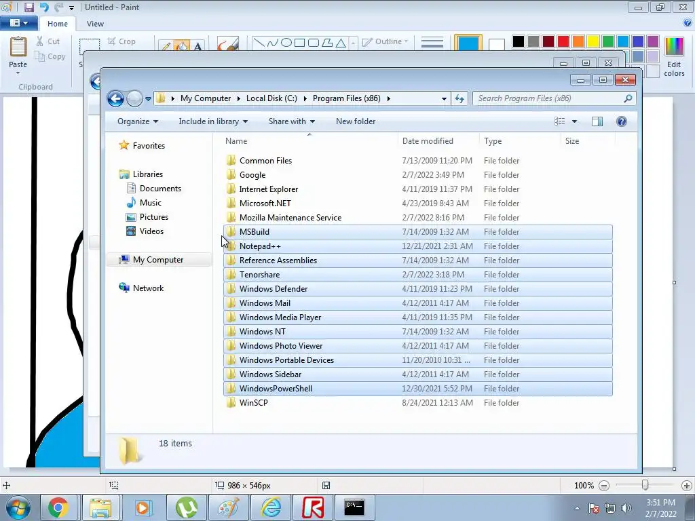Click the Back arrow in Explorer
695x521 pixels.
115,98
